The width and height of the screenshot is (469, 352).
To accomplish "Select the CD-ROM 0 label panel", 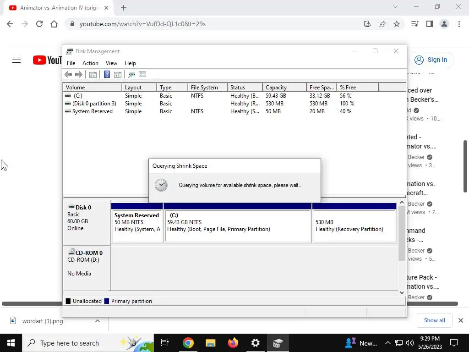I will pos(87,268).
